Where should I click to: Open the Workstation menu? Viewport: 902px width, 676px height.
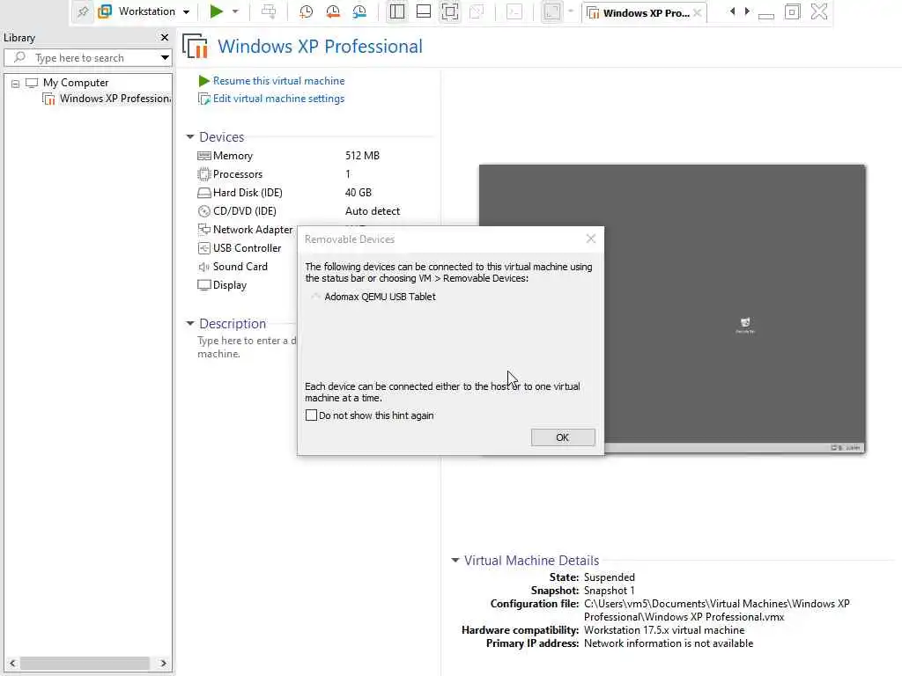tap(144, 11)
